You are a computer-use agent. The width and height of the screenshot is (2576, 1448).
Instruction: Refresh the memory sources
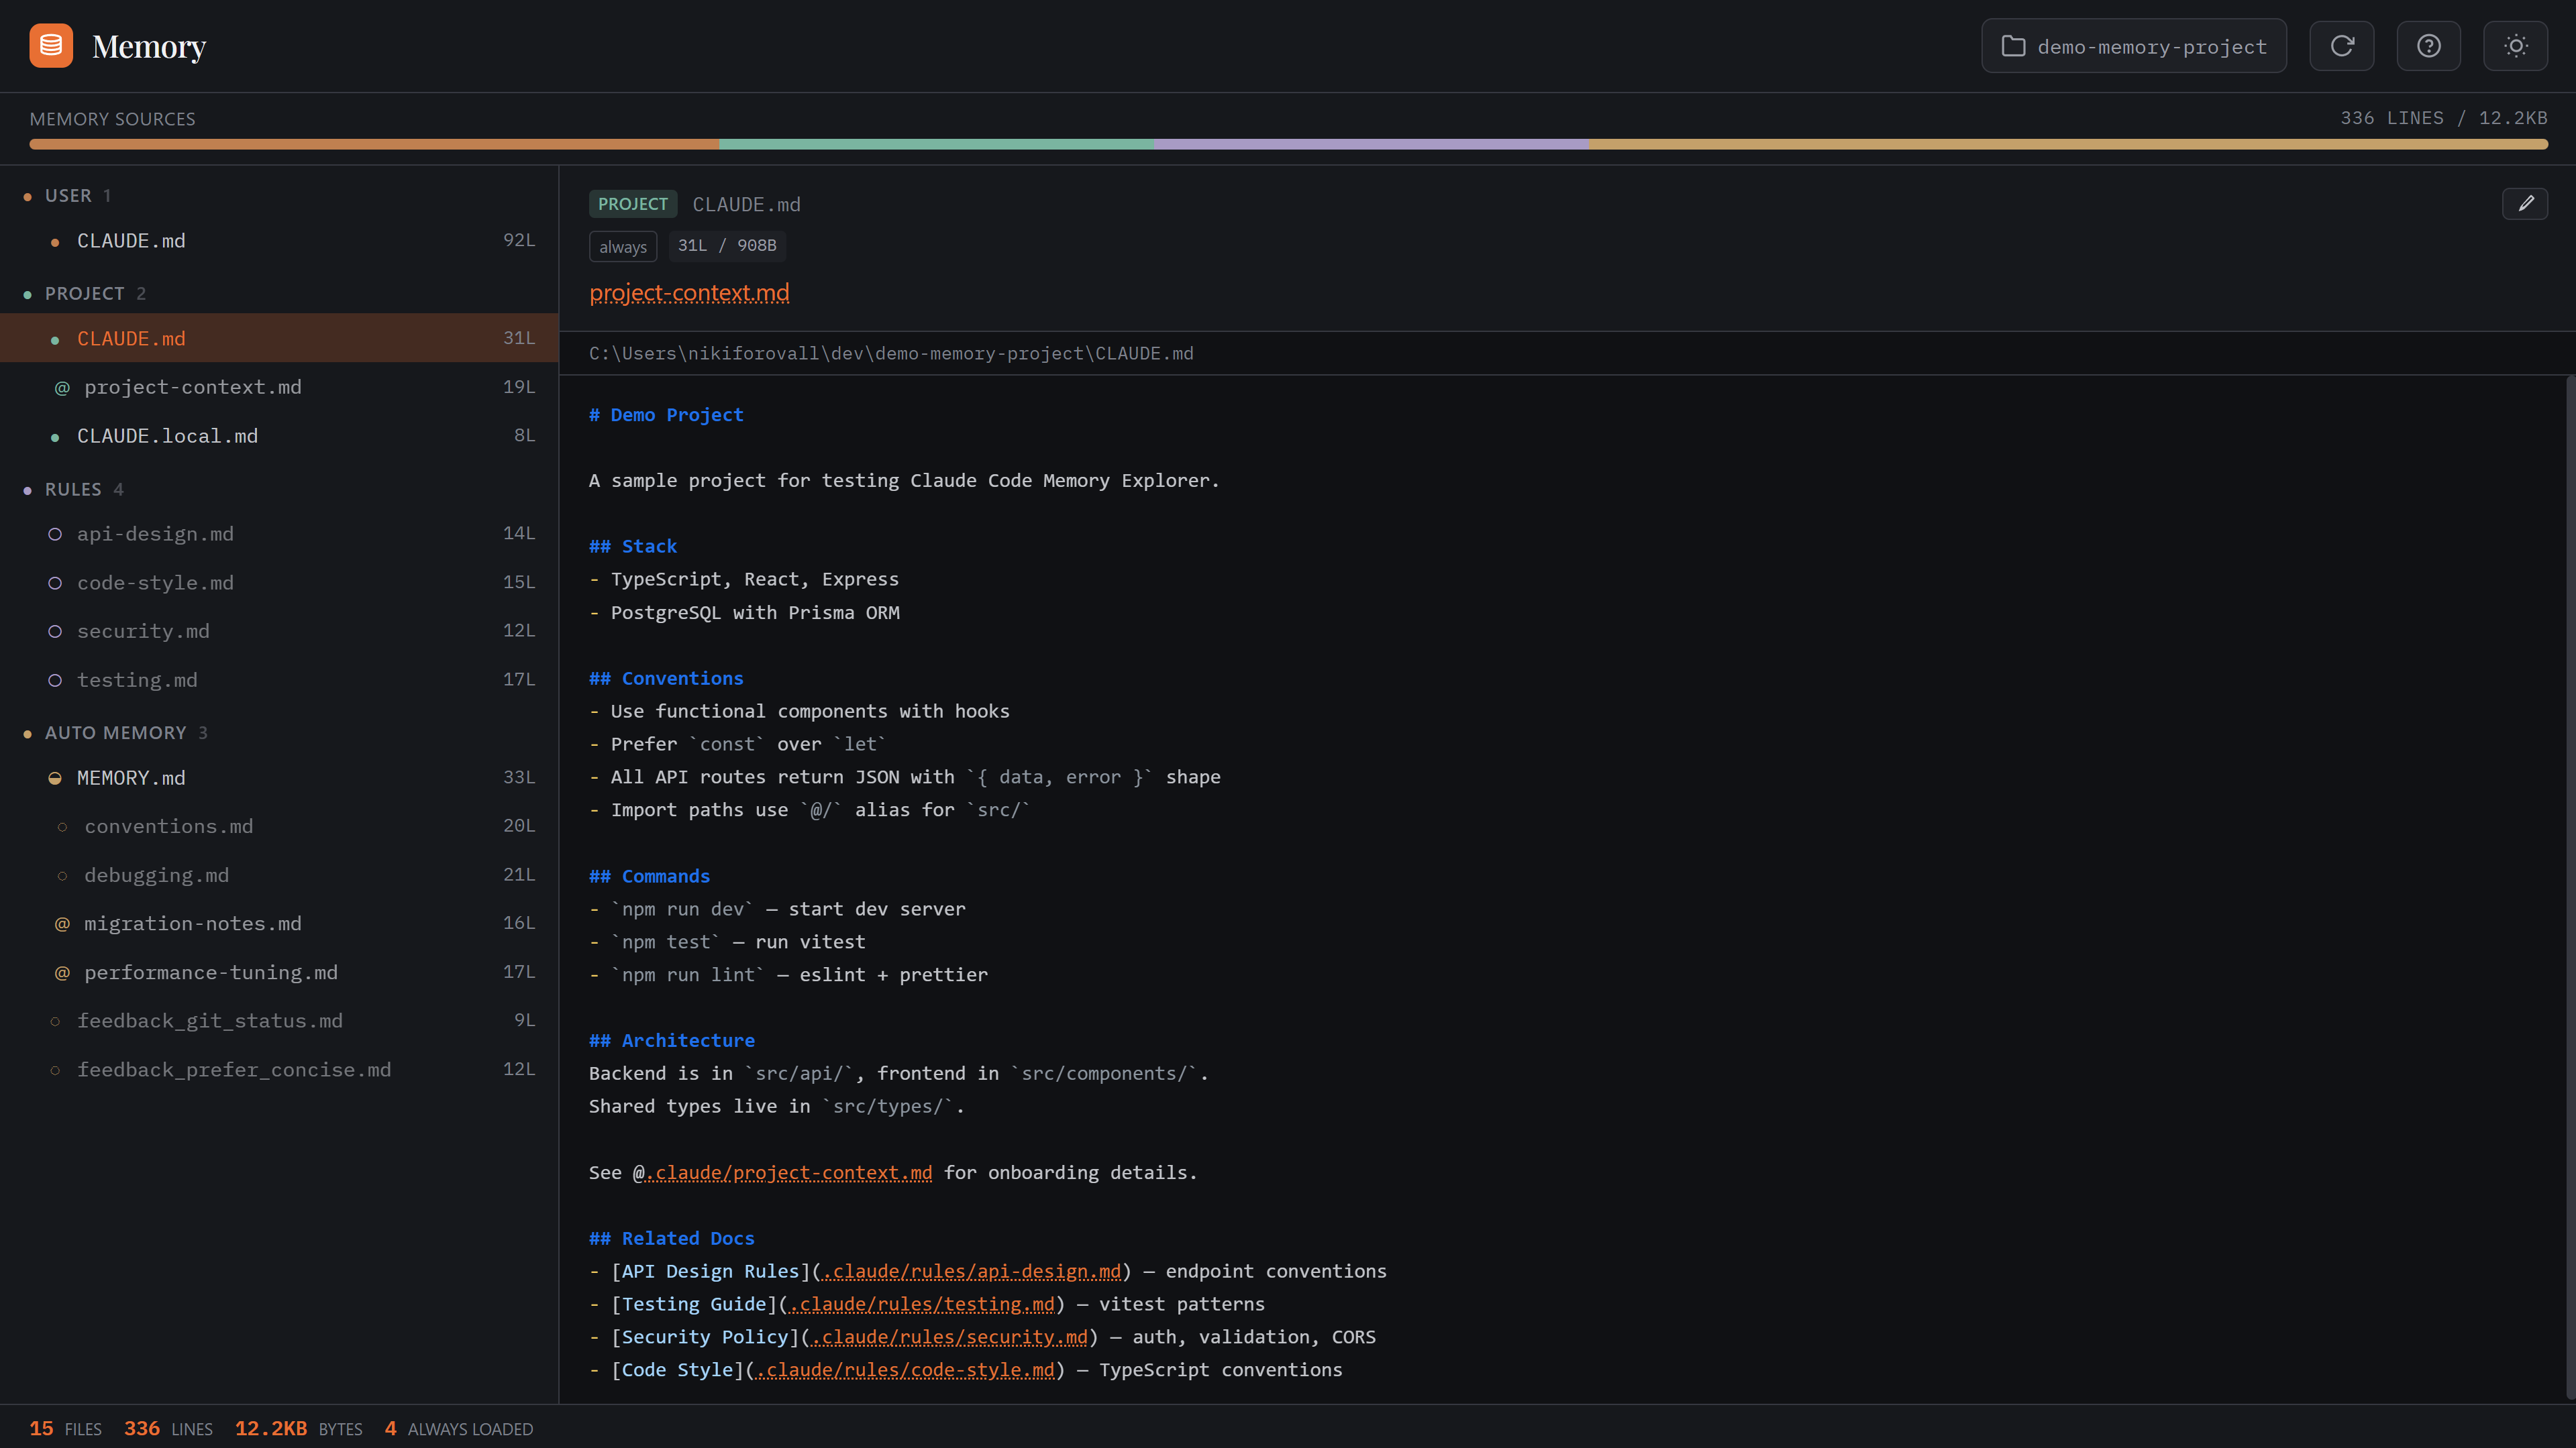pyautogui.click(x=2341, y=45)
